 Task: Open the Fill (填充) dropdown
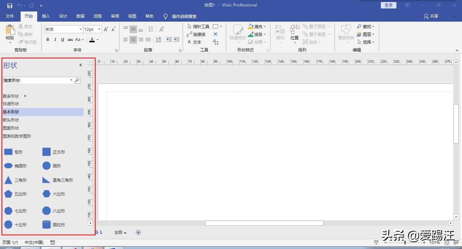tap(257, 26)
